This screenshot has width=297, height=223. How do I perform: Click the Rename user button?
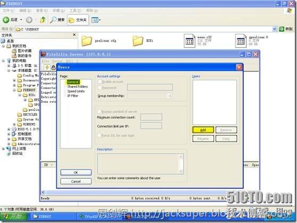click(x=203, y=138)
